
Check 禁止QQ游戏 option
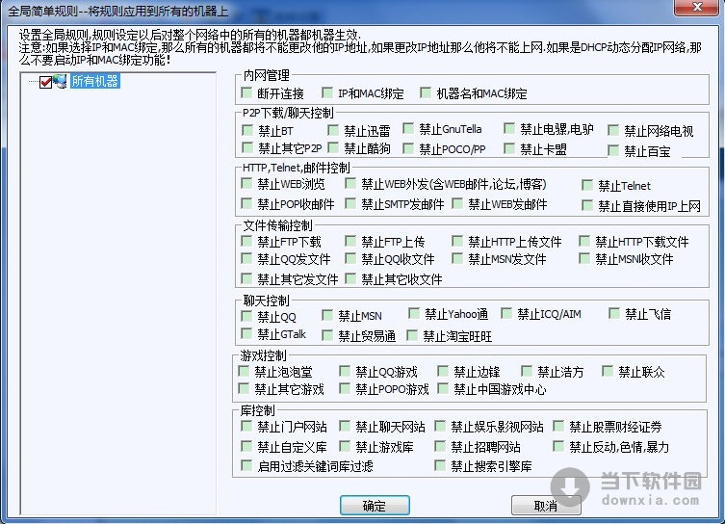(x=345, y=372)
